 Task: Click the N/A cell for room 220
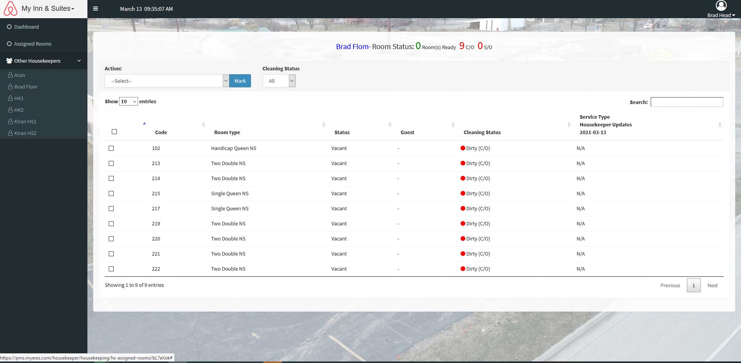click(581, 239)
